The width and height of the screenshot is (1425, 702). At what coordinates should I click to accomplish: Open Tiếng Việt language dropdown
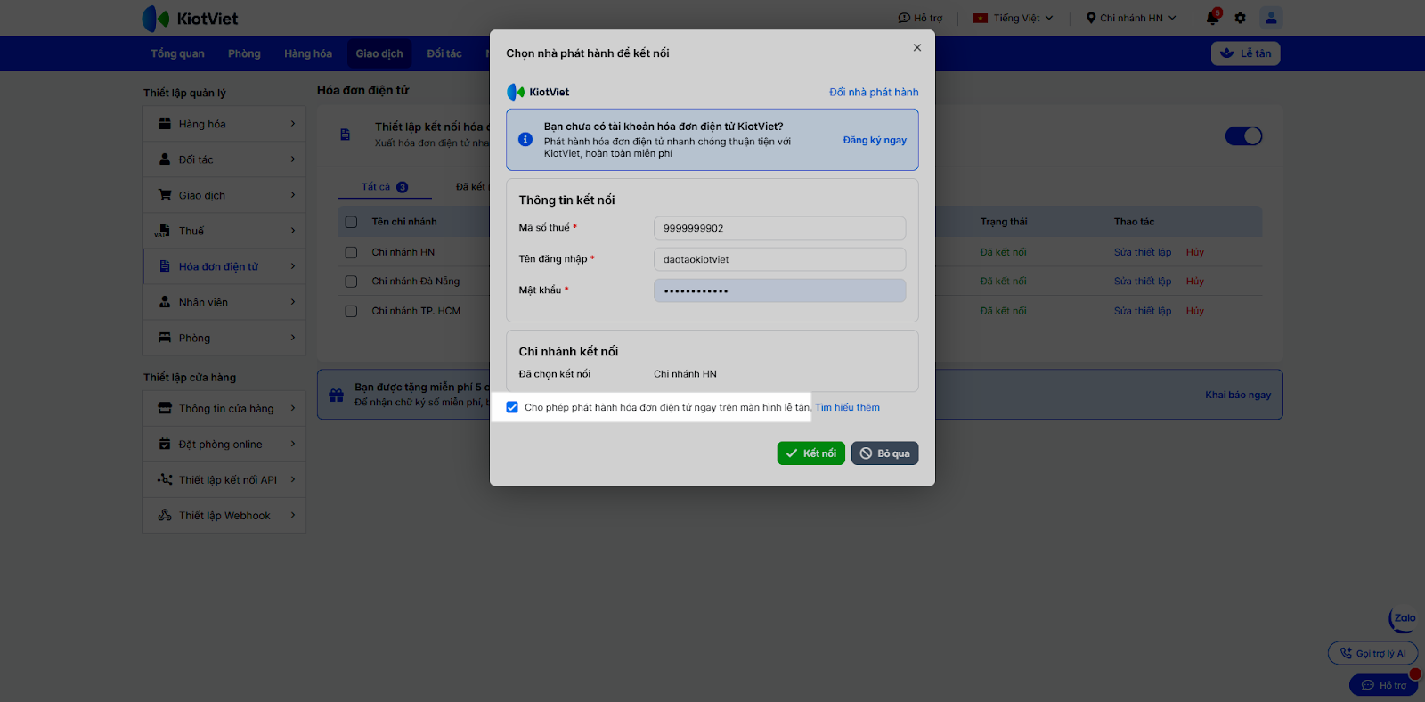pos(1014,18)
